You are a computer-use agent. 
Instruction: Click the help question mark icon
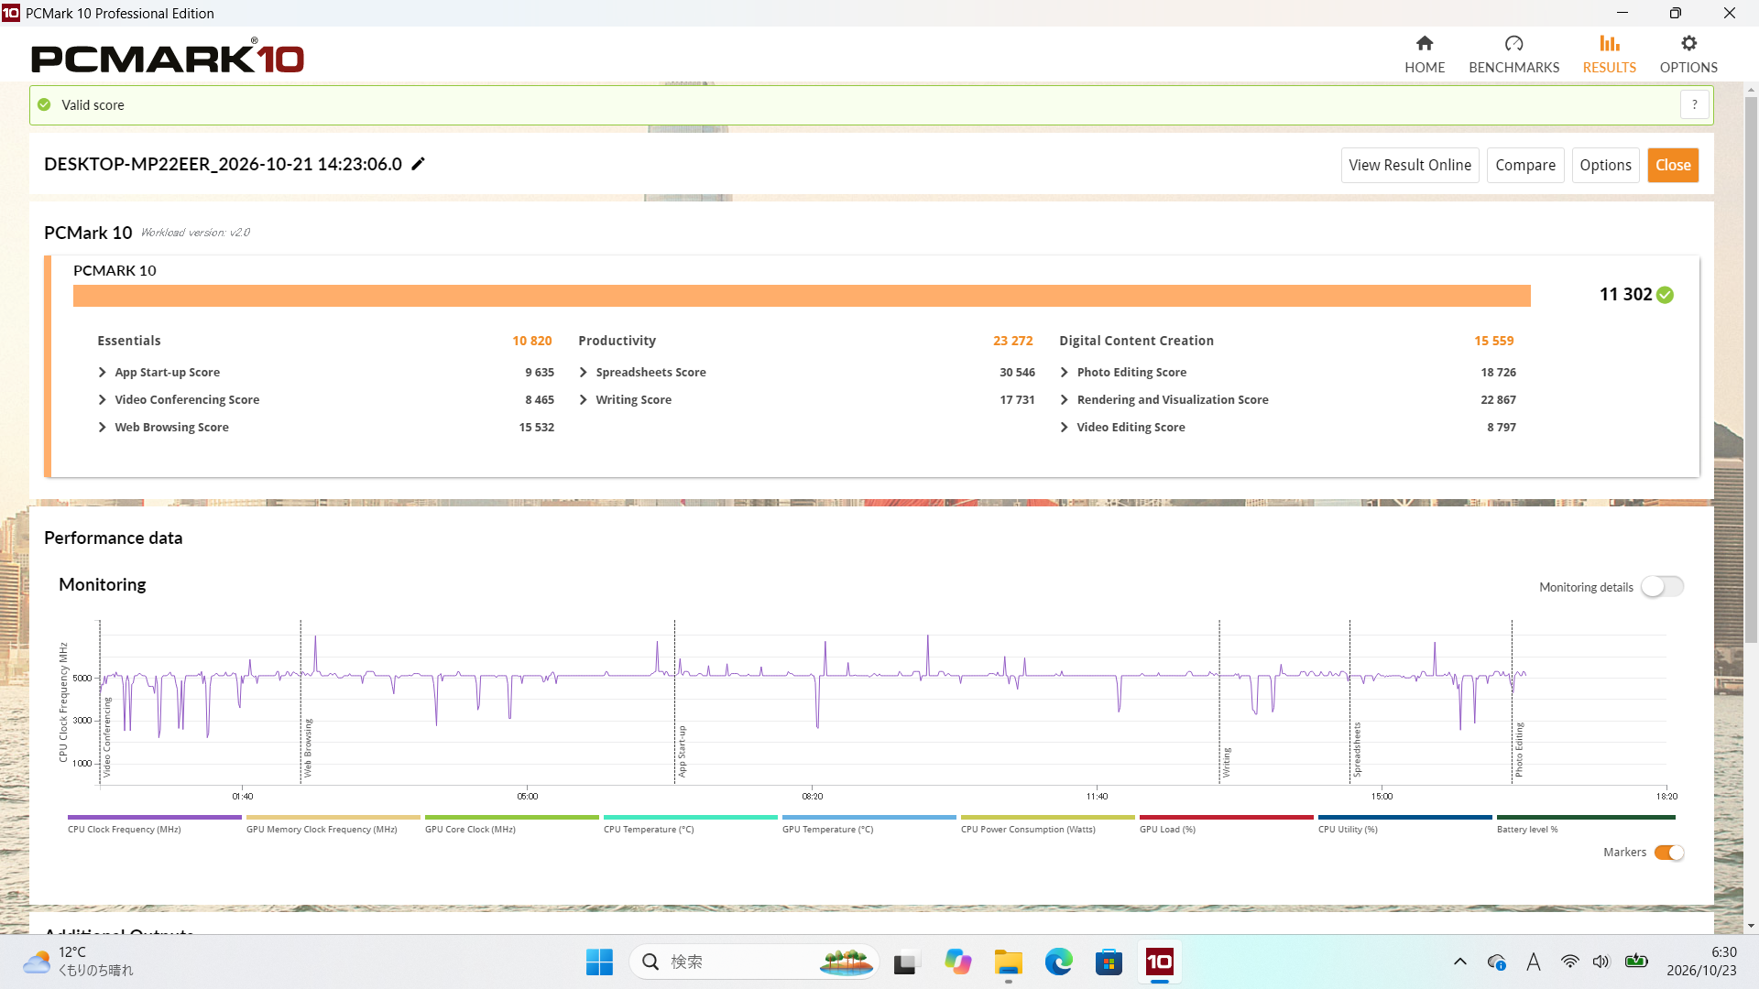[x=1694, y=104]
